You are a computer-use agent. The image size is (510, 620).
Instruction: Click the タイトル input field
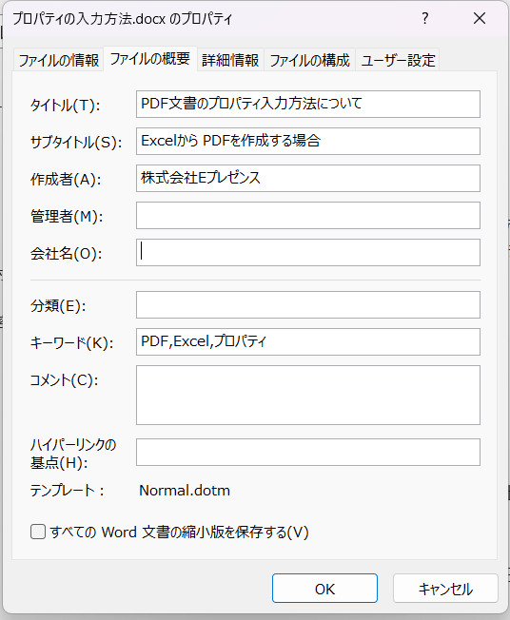click(x=308, y=104)
